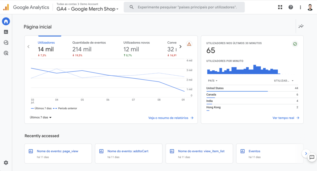The image size is (317, 171).
Task: Show previous metrics with left chevron
Action: [x=28, y=47]
